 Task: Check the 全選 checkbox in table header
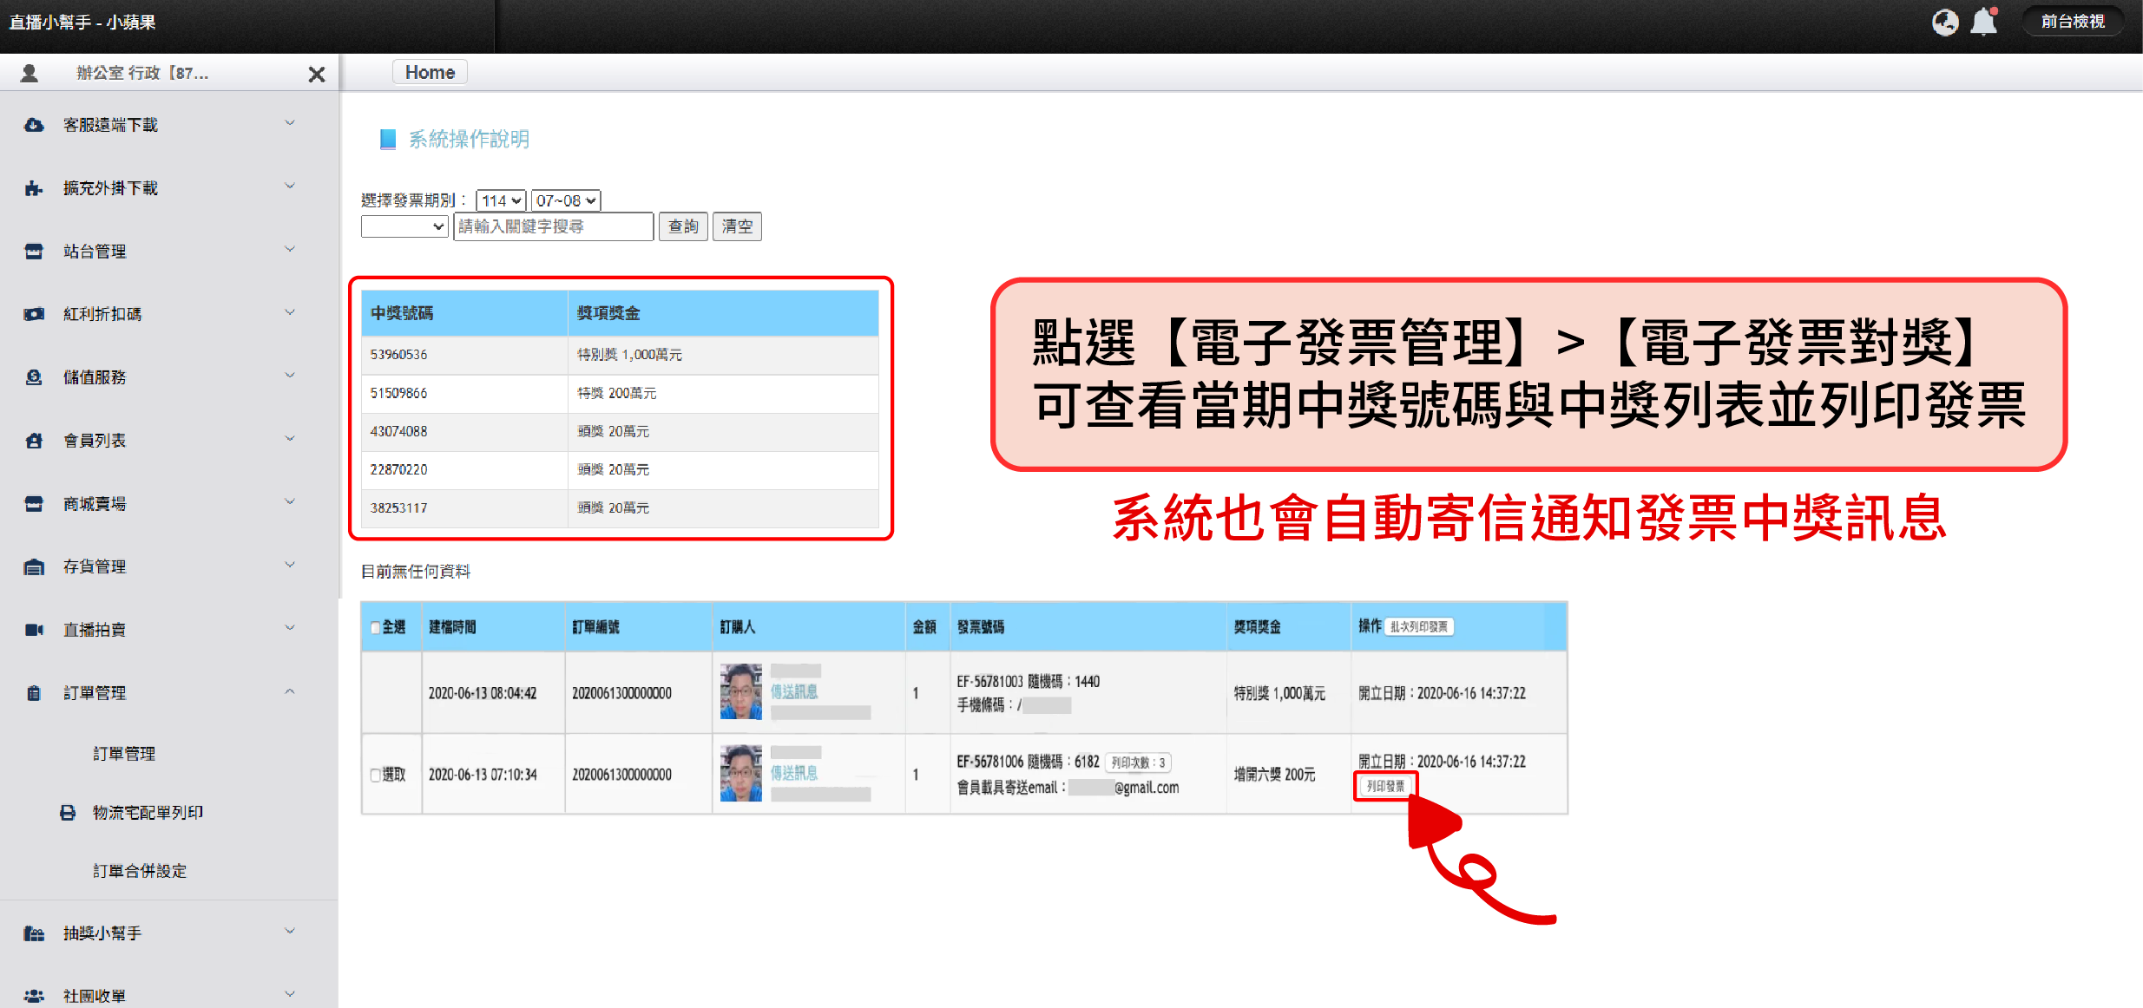[375, 627]
